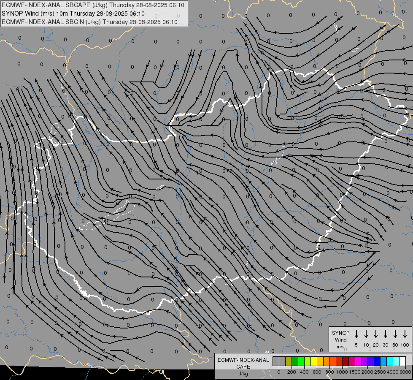Viewport: 413px width, 380px height.
Task: Click the SBCIN title line at top
Action: tap(89, 22)
